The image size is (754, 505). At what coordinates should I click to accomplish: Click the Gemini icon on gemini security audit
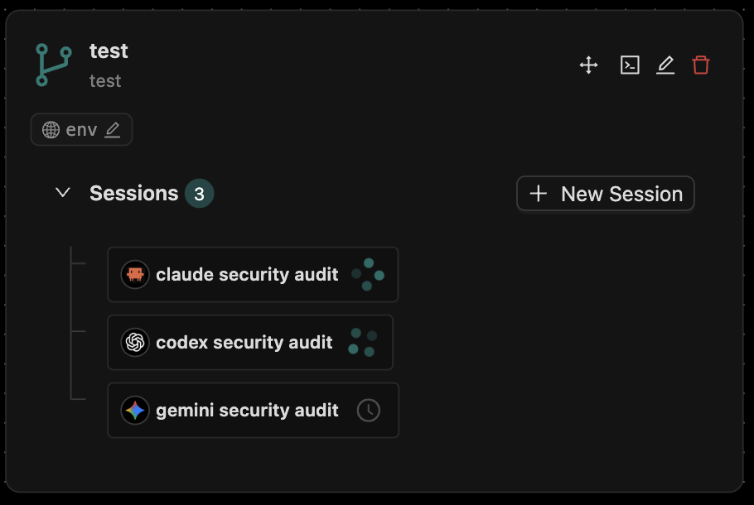134,410
